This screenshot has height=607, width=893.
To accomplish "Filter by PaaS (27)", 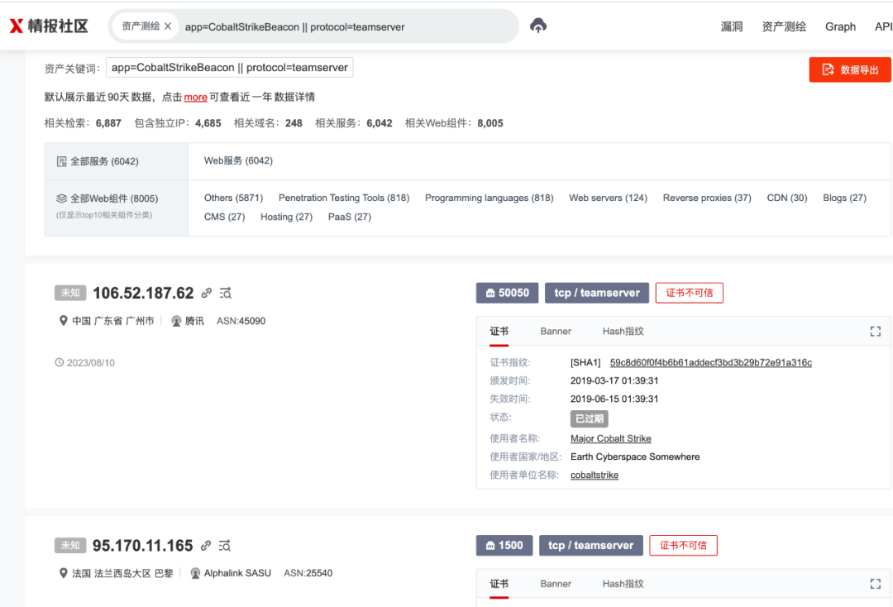I will click(350, 217).
